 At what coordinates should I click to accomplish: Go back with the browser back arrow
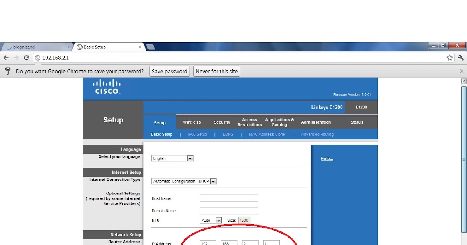(x=6, y=58)
